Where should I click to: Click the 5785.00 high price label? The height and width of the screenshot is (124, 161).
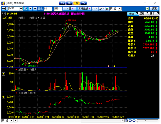72,21
